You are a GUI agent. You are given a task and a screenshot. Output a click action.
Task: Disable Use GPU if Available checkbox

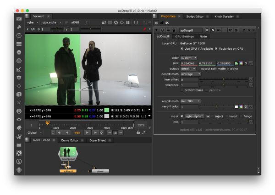[x=181, y=48]
